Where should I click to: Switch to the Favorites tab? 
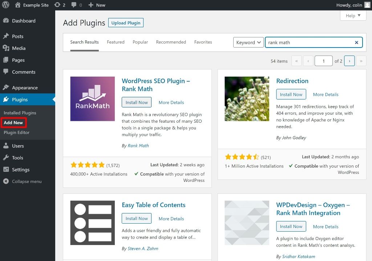[203, 42]
